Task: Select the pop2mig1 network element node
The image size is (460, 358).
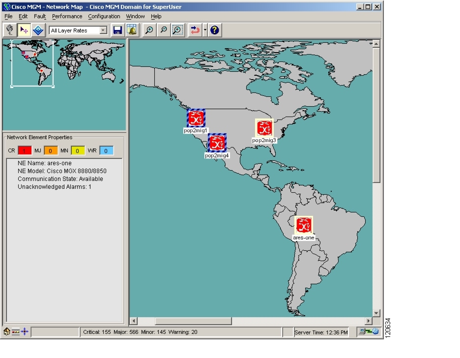Action: pos(196,118)
